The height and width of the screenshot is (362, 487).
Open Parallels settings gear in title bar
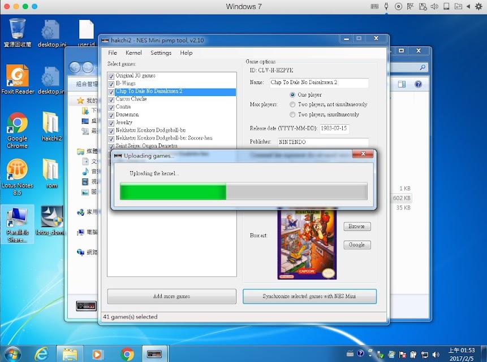click(479, 7)
